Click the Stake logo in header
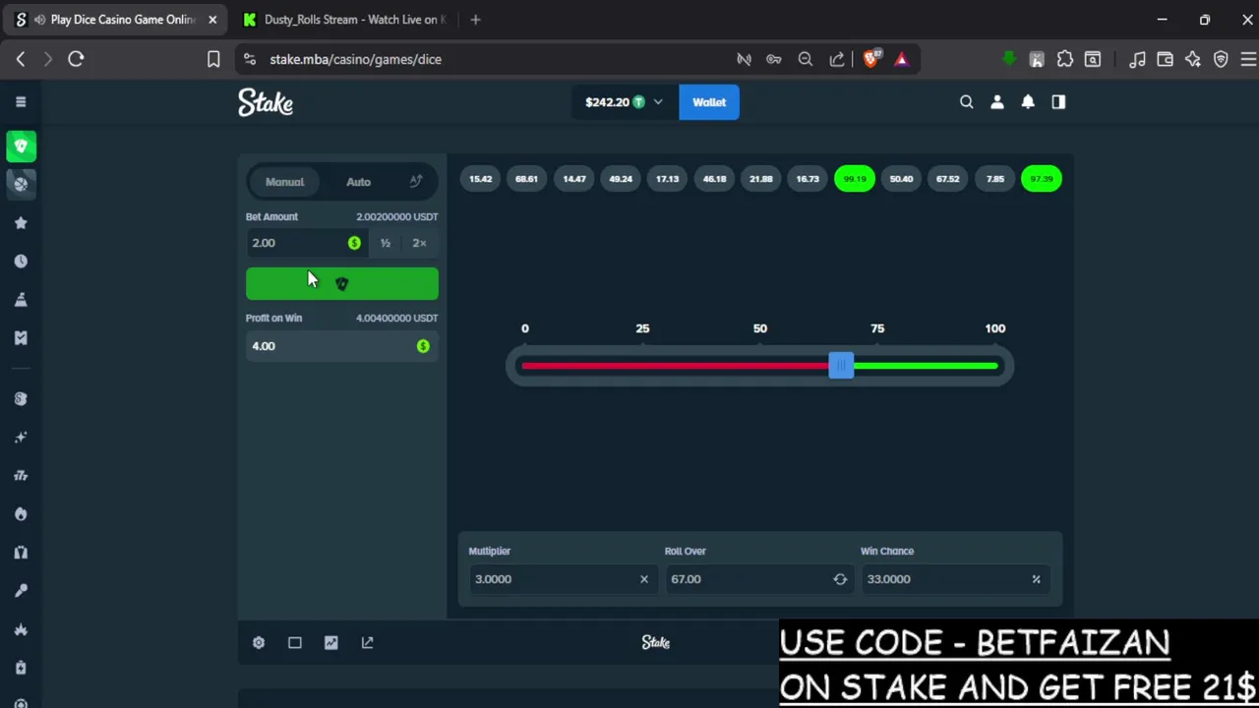The image size is (1259, 708). [266, 102]
